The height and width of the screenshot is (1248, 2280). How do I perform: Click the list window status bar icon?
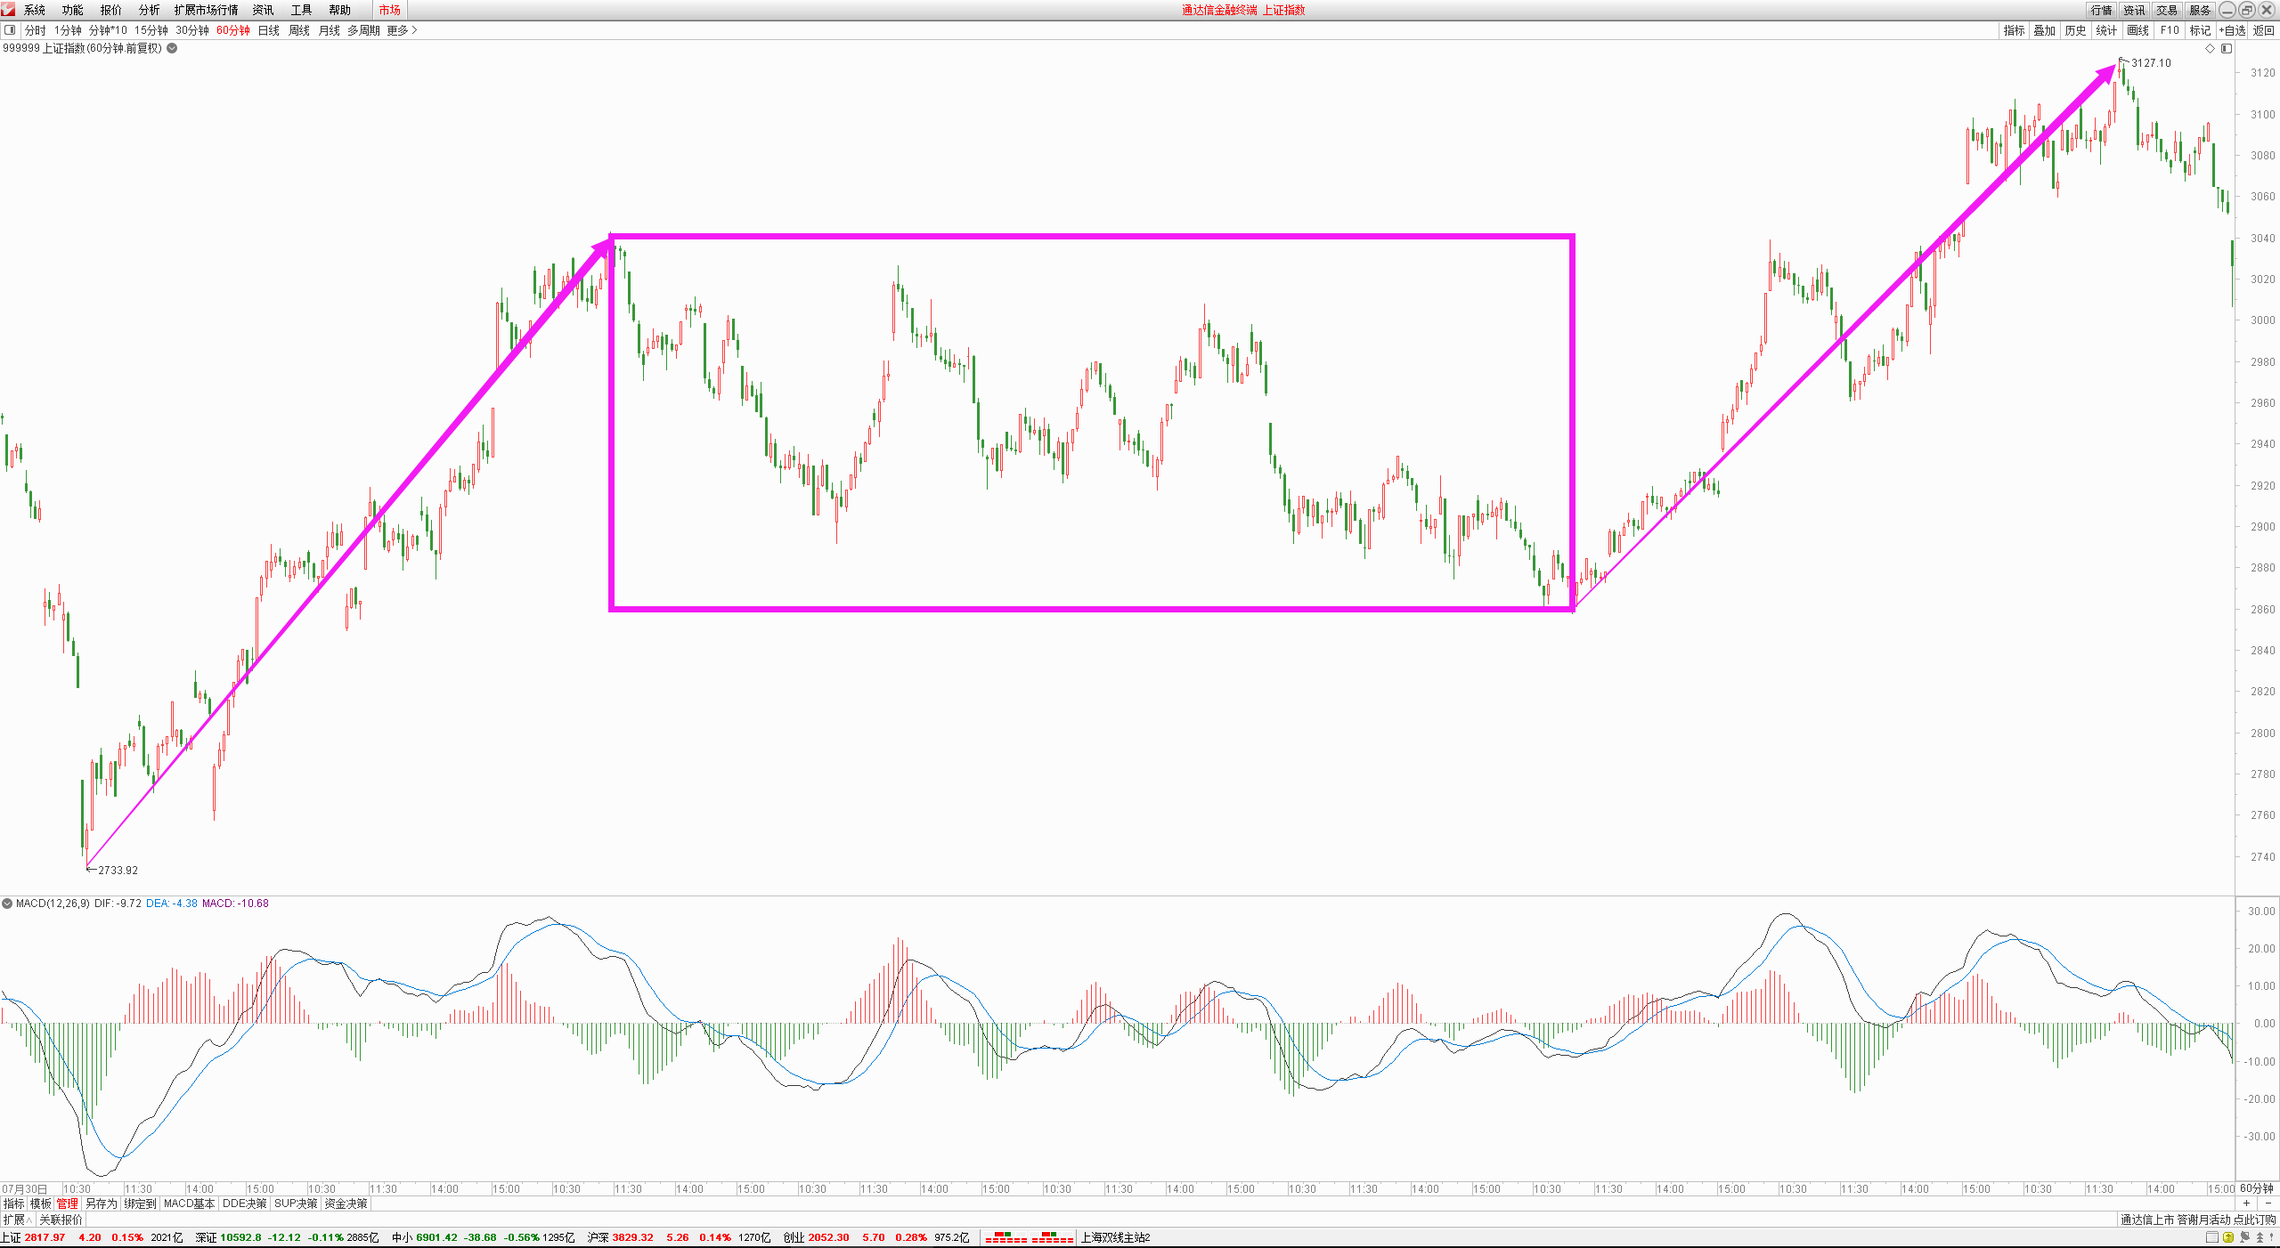tap(2212, 1237)
